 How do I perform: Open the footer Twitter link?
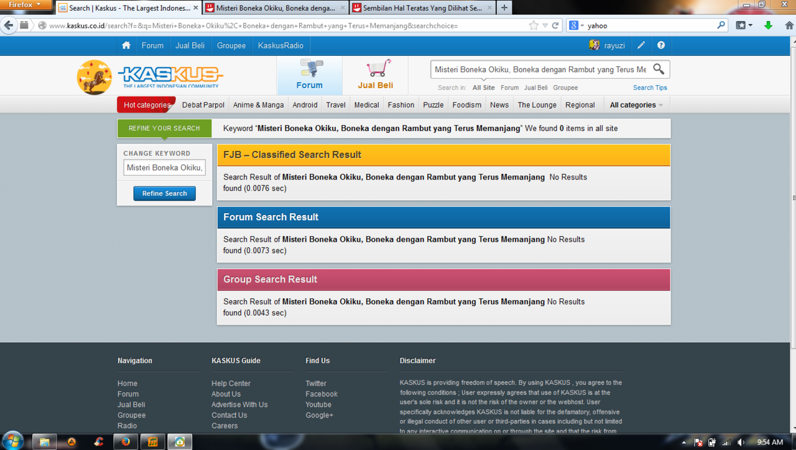tap(316, 383)
